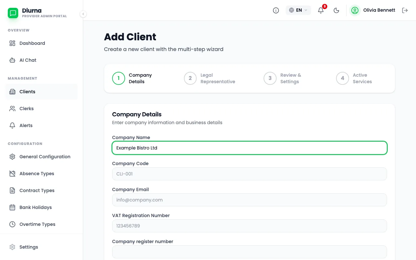Open the info circle icon in header
The image size is (416, 260).
click(276, 10)
